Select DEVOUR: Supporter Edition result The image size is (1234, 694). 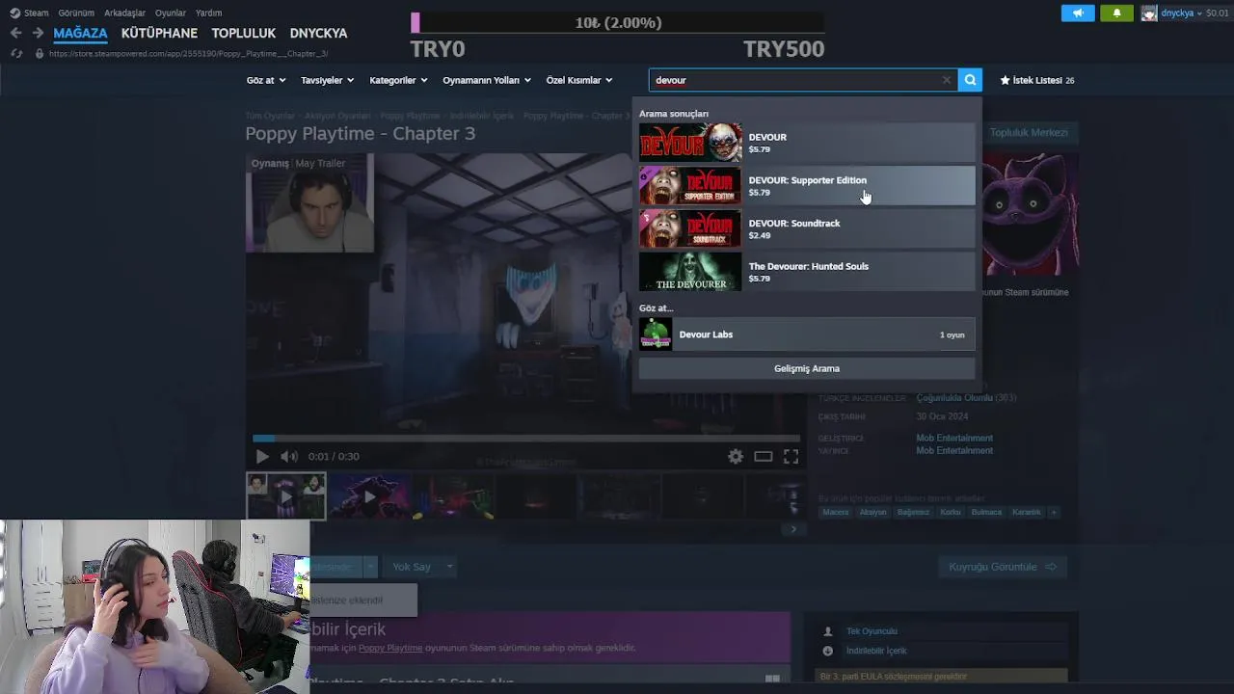[x=807, y=185]
